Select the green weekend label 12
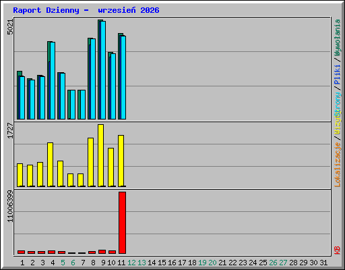The width and height of the screenshot is (345, 270). 131,263
